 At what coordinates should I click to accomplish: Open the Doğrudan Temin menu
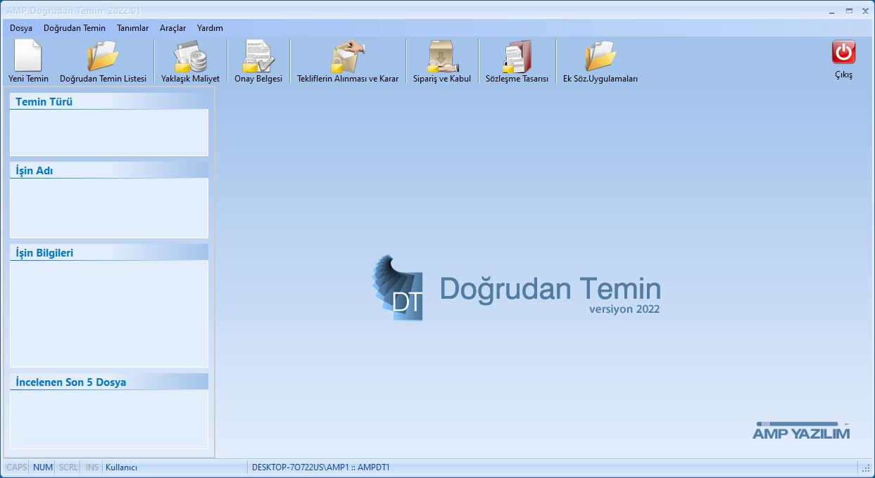(75, 28)
